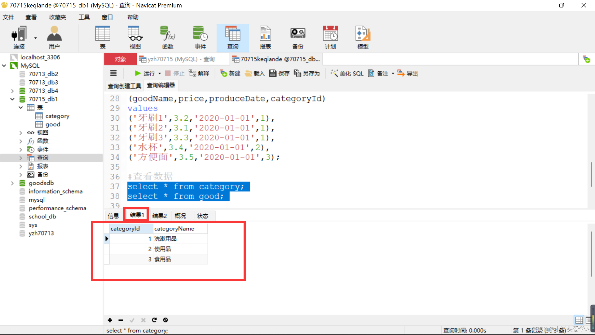This screenshot has width=595, height=335.
Task: Open the 运行 dropdown arrow
Action: [160, 74]
